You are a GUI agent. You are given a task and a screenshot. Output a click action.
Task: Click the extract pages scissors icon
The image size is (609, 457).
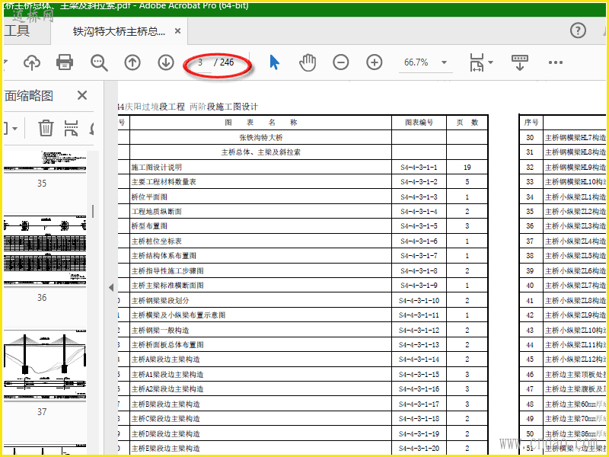[x=71, y=128]
